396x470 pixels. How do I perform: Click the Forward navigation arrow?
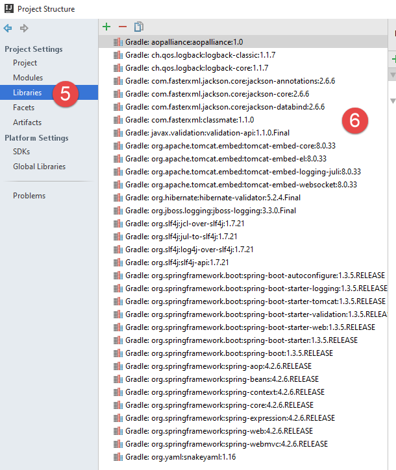[x=24, y=28]
